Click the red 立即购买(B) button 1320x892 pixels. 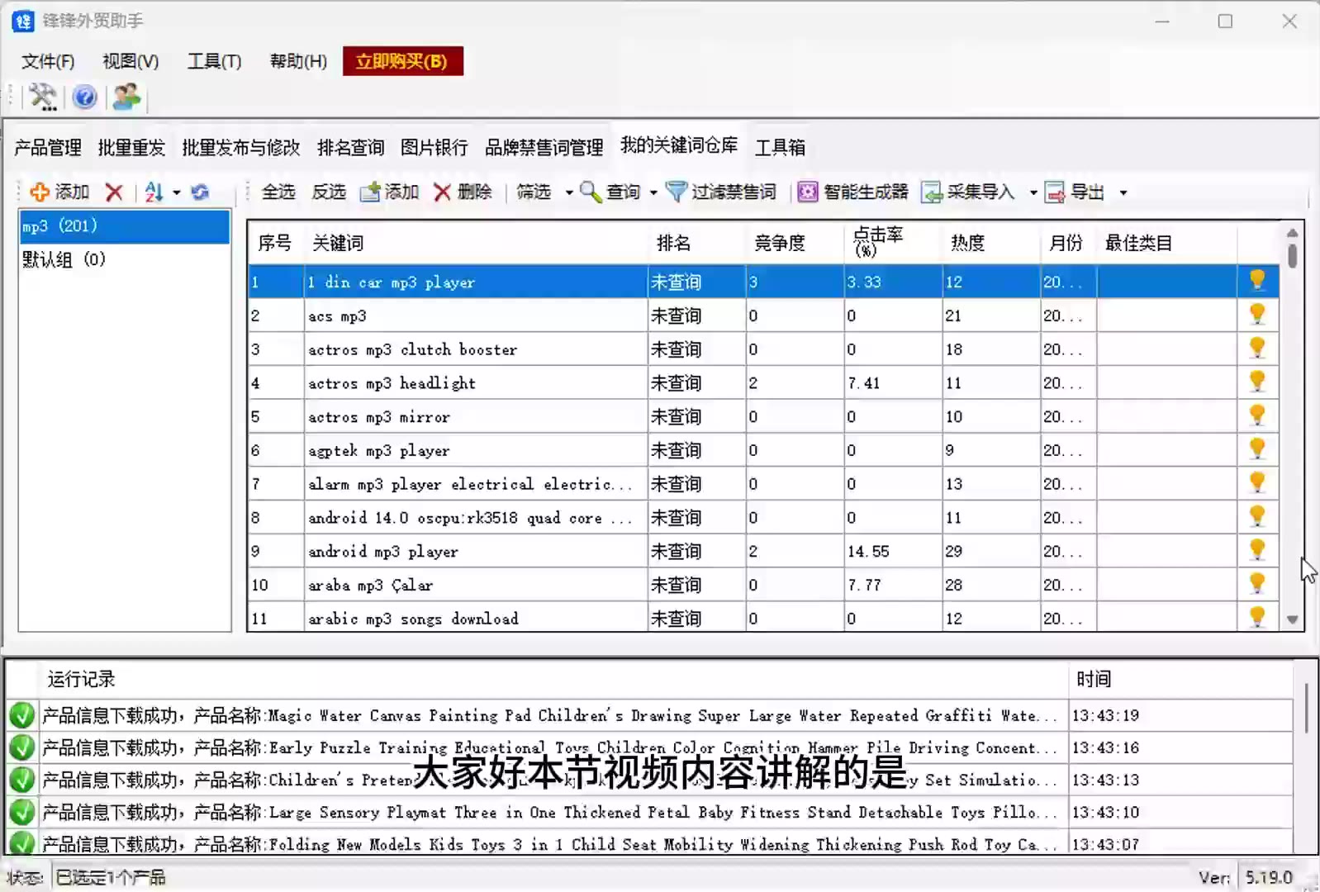(x=402, y=61)
